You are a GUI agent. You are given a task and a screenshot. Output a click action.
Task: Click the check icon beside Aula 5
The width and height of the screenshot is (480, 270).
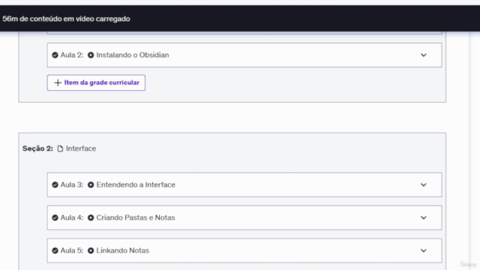[x=55, y=250]
